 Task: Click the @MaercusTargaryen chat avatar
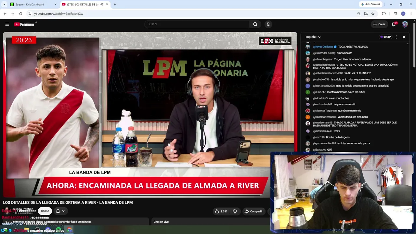coord(307,111)
